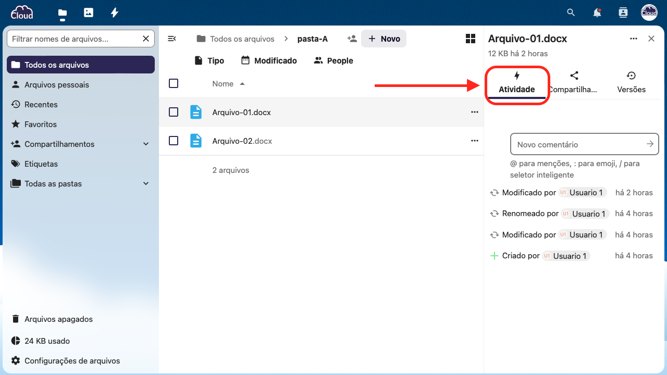Open the Activity lightning icon in top bar

[x=115, y=12]
